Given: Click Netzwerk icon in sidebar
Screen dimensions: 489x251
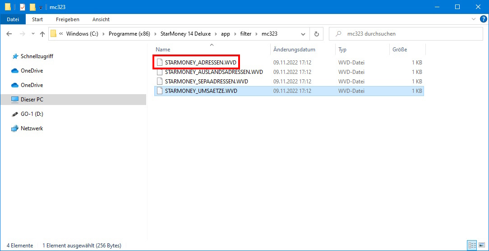Looking at the screenshot, I should tap(14, 128).
